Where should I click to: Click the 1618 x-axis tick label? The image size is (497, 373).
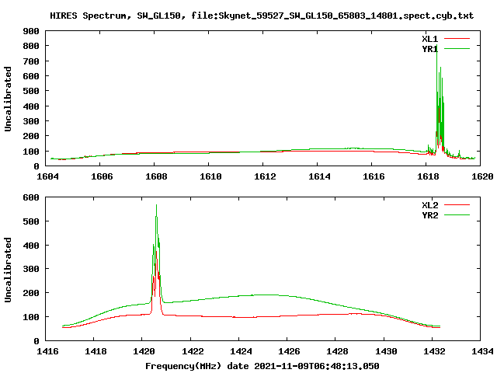point(428,176)
